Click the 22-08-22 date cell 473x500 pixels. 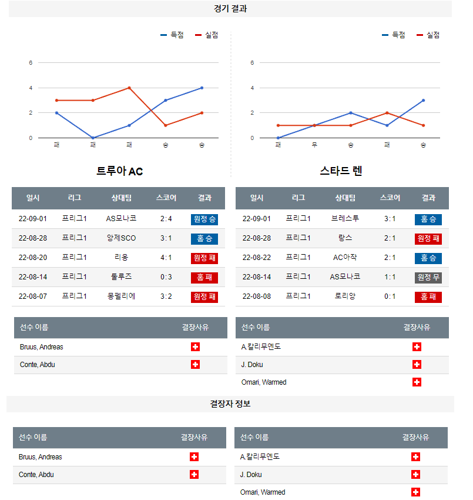257,257
